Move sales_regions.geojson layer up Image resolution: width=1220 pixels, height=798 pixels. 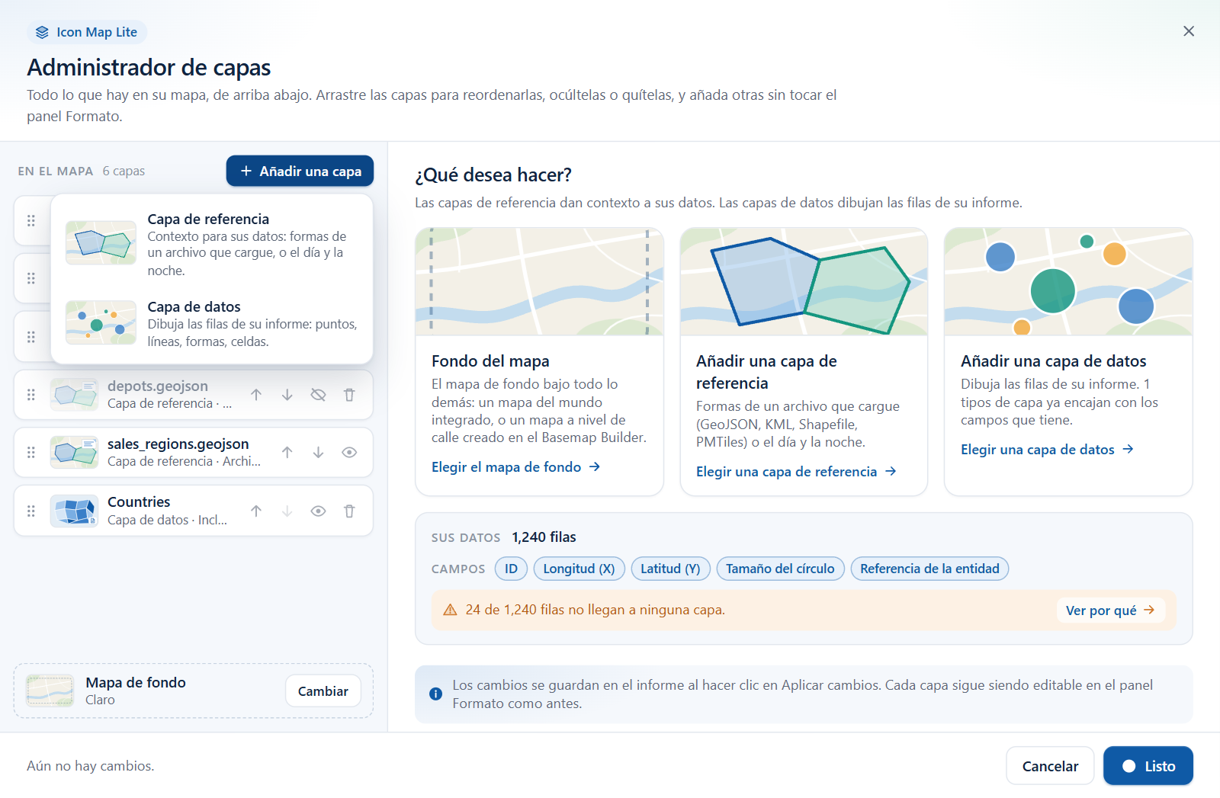coord(287,453)
